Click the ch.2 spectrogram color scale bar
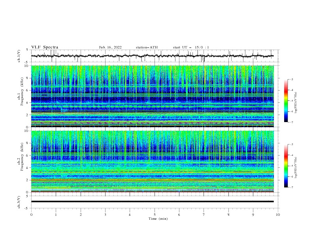The width and height of the screenshot is (313, 241). (x=286, y=166)
